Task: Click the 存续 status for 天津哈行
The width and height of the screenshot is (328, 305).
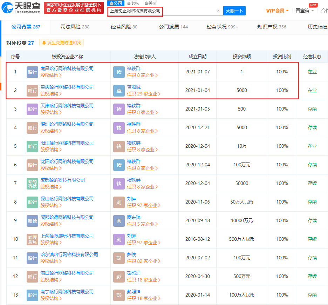Action: [x=312, y=109]
